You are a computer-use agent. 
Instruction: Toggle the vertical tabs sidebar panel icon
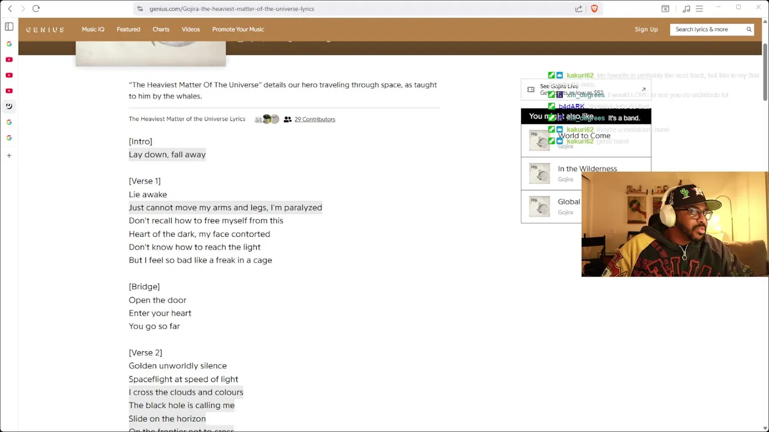pos(9,26)
